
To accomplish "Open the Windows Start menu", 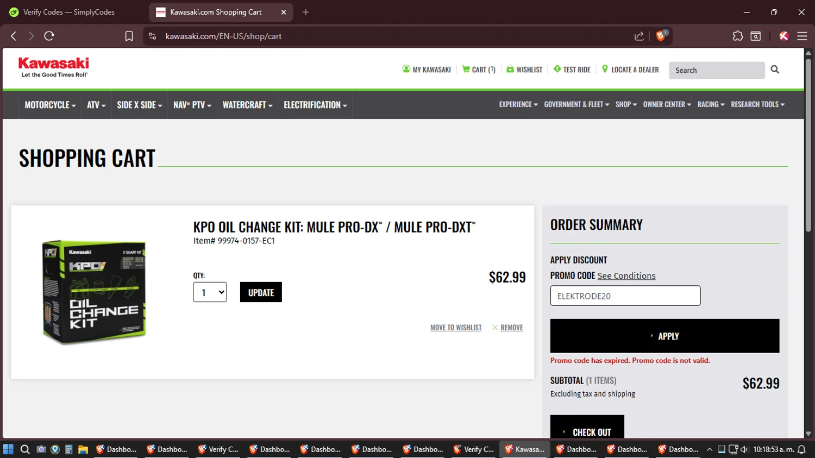I will (8, 449).
